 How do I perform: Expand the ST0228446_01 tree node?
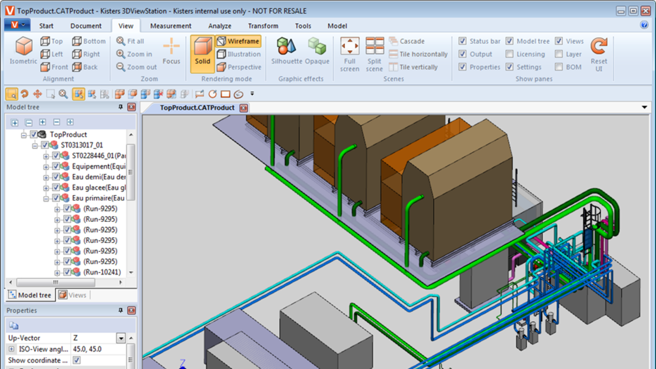click(46, 156)
